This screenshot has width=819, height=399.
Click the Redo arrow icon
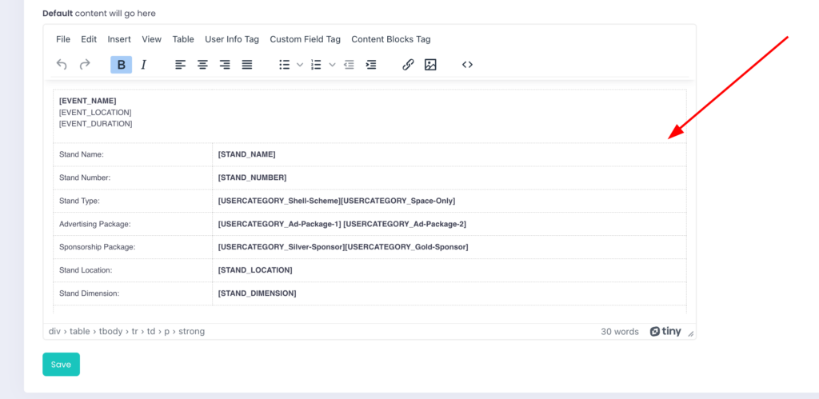tap(84, 65)
